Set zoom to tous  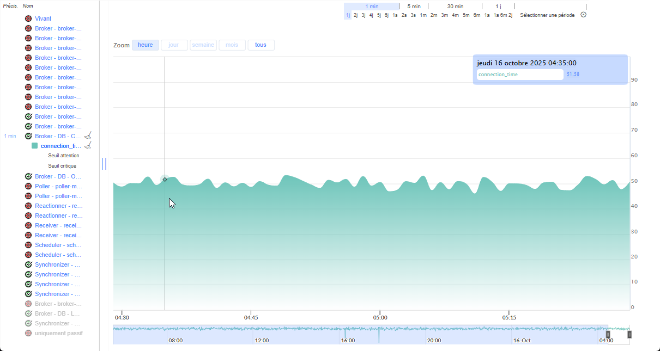[261, 45]
